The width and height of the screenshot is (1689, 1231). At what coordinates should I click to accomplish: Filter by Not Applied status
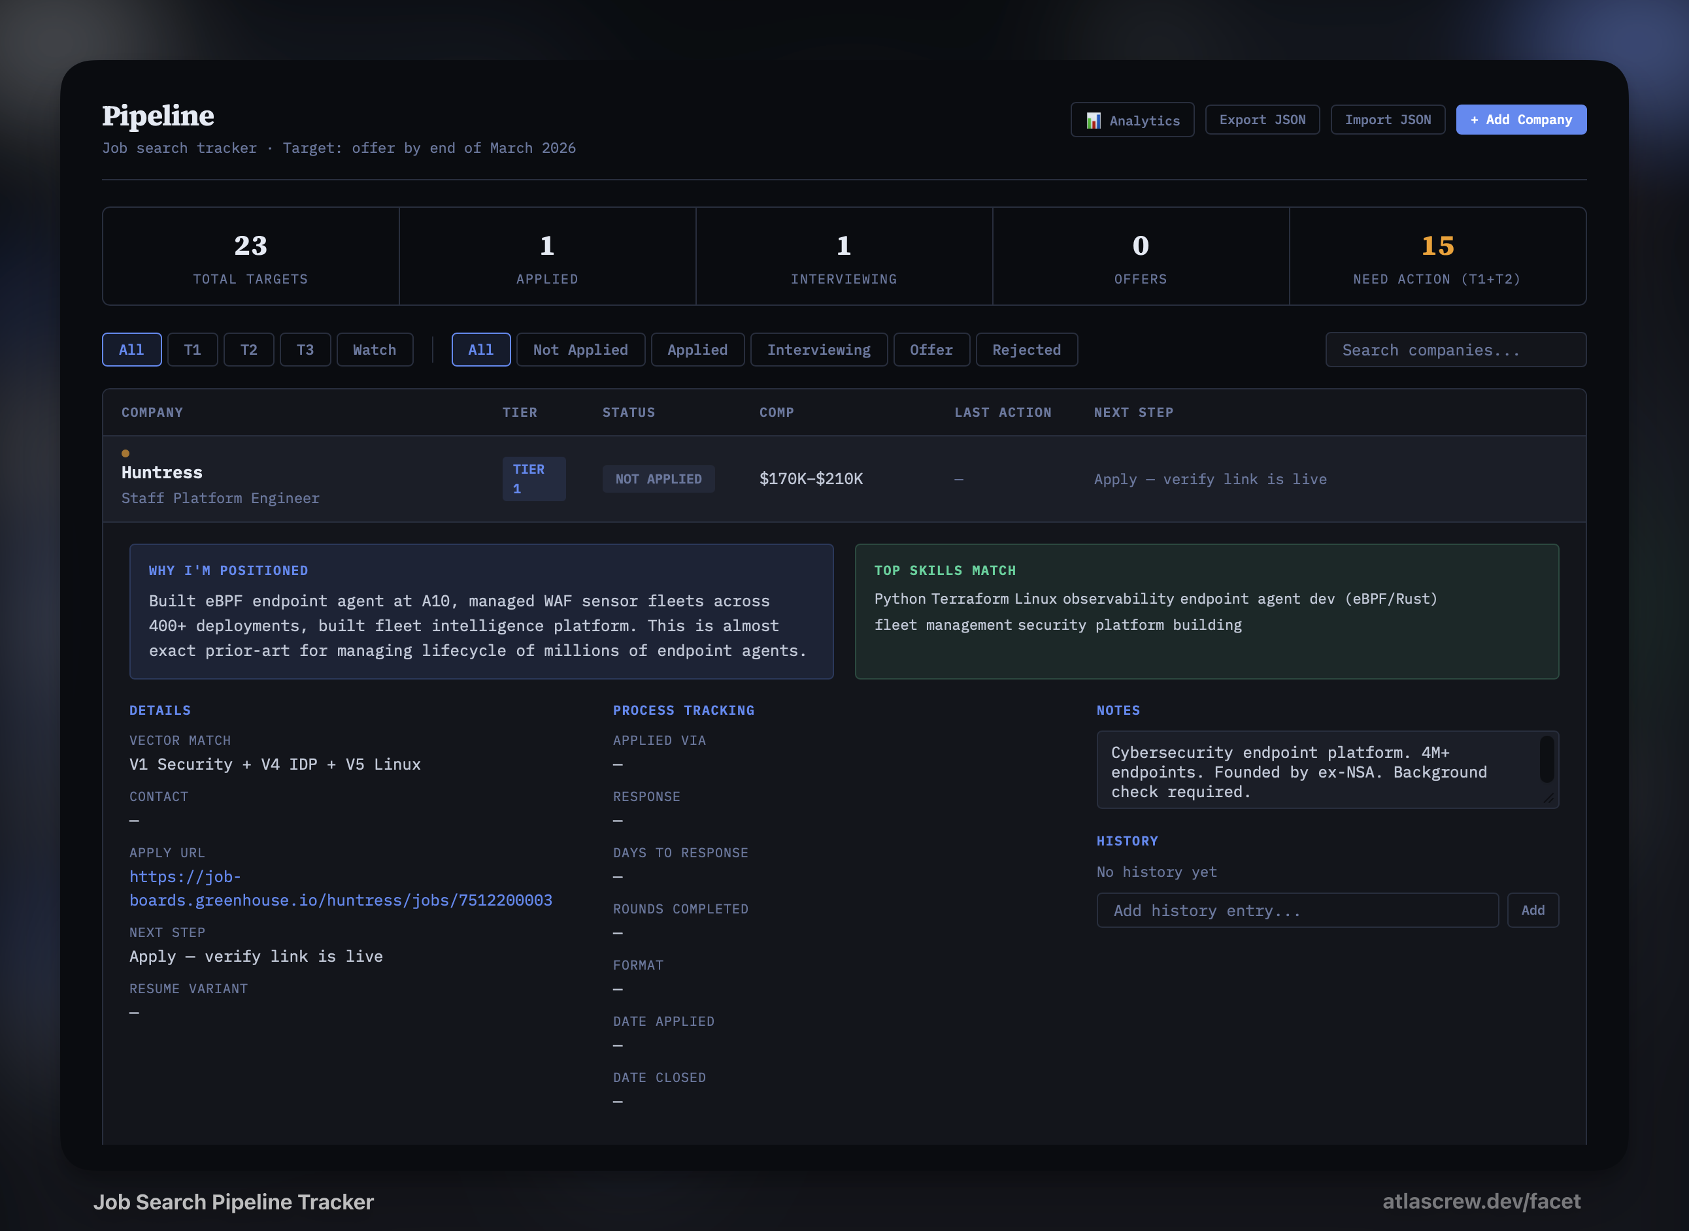(x=580, y=350)
